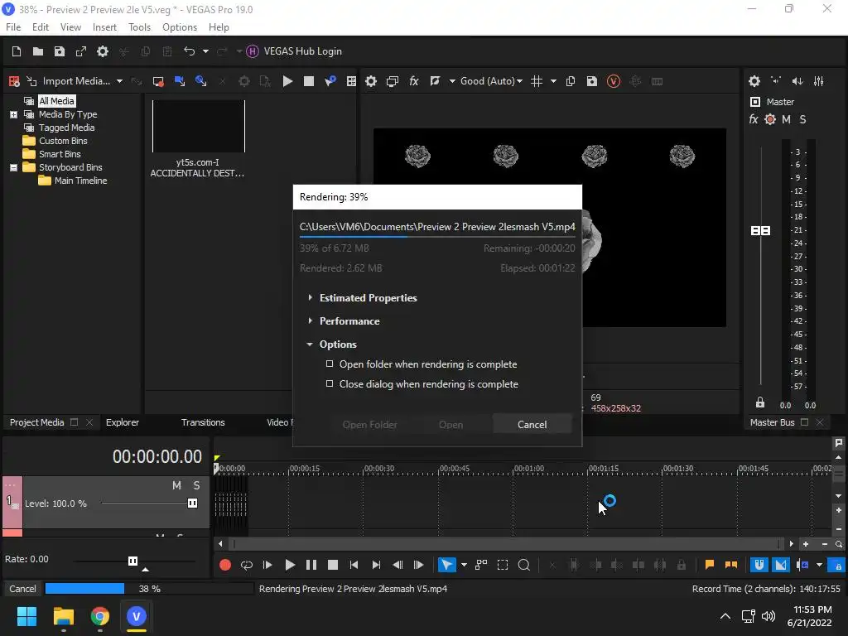Toggle Loop Playback in transport
Viewport: 848px width, 636px height.
pyautogui.click(x=247, y=565)
